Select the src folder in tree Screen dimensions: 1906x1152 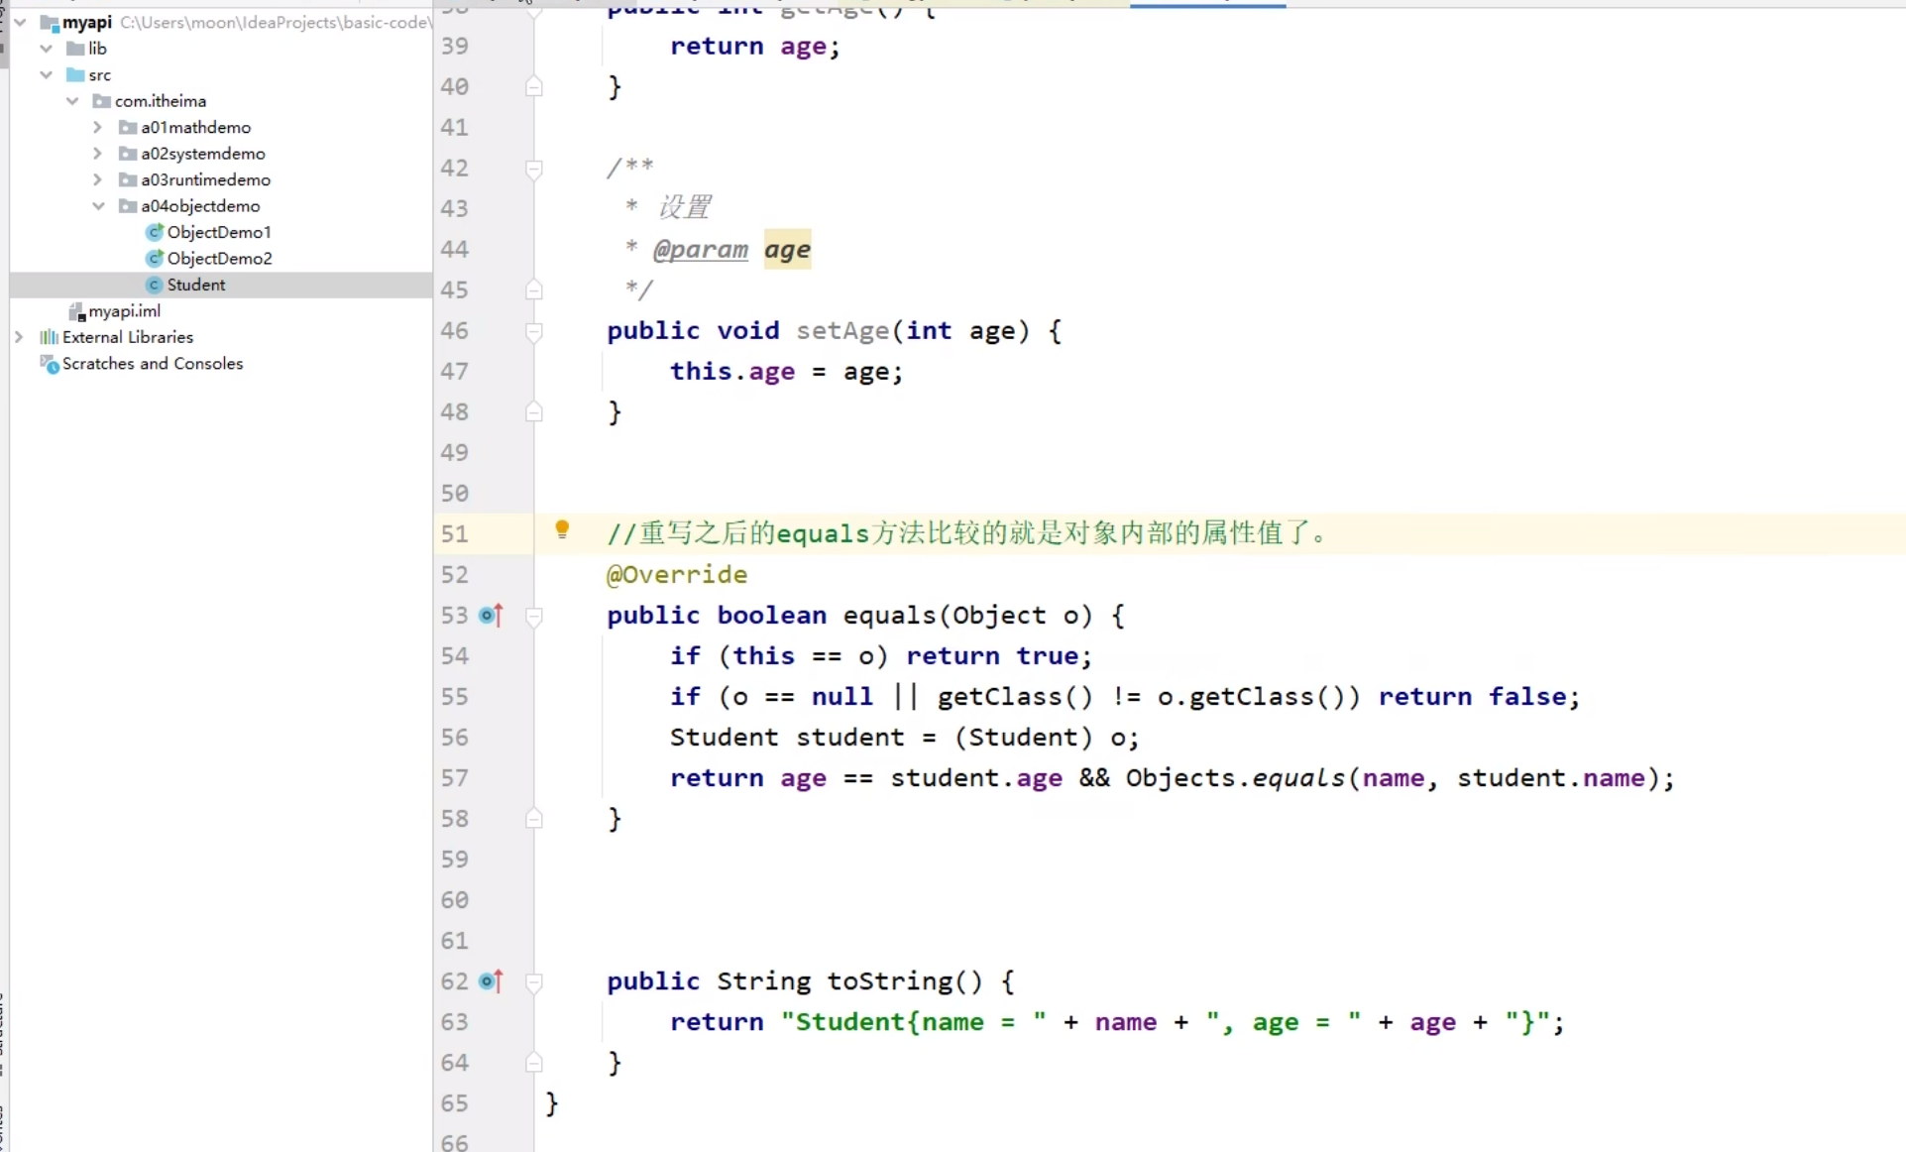[99, 75]
